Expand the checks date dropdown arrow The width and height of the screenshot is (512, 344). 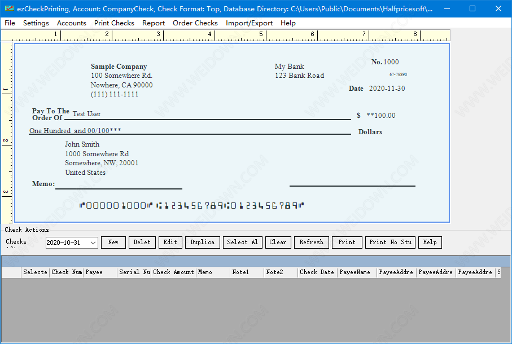click(93, 242)
